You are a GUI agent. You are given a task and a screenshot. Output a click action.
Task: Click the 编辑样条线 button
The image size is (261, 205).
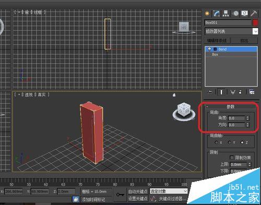pos(217,41)
